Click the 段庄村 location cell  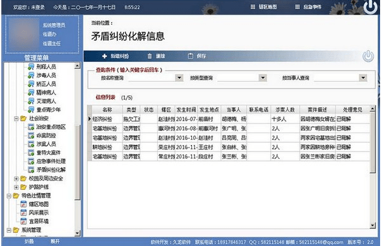coord(209,156)
